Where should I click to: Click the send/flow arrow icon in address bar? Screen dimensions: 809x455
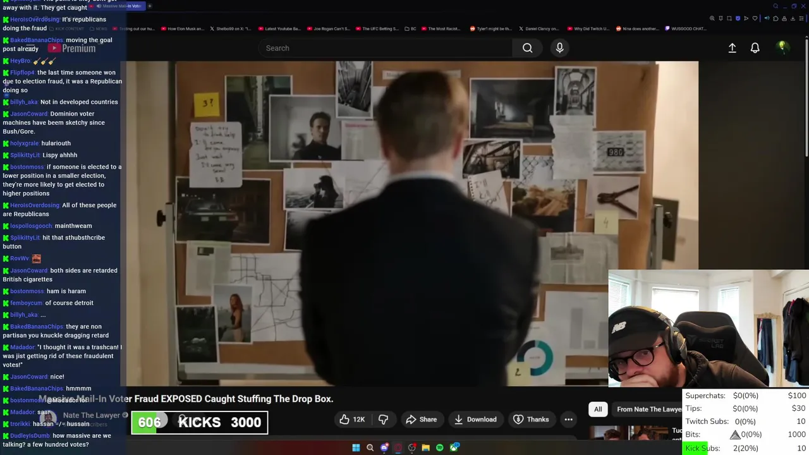(746, 18)
